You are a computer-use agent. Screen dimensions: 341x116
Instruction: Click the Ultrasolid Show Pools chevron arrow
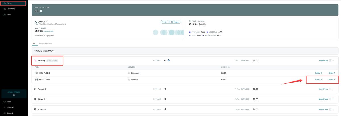tap(333, 99)
